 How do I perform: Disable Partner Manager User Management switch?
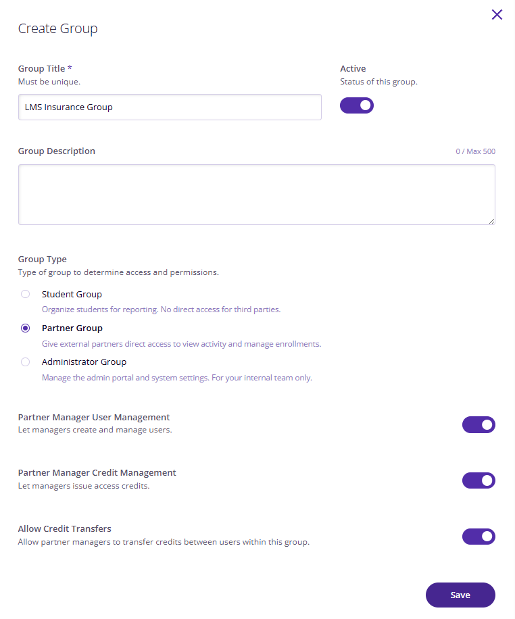pyautogui.click(x=479, y=425)
